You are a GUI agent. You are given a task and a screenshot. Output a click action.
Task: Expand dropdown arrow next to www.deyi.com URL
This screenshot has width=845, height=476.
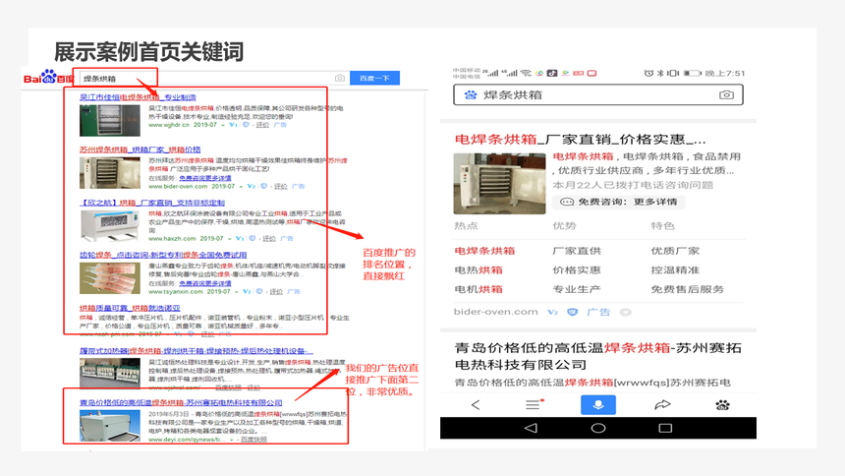click(231, 440)
